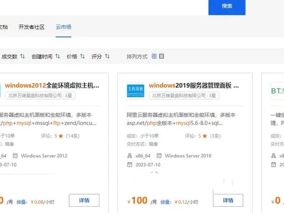The height and width of the screenshot is (213, 284).
Task: Click the blue 搜索 search button
Action: [227, 7]
